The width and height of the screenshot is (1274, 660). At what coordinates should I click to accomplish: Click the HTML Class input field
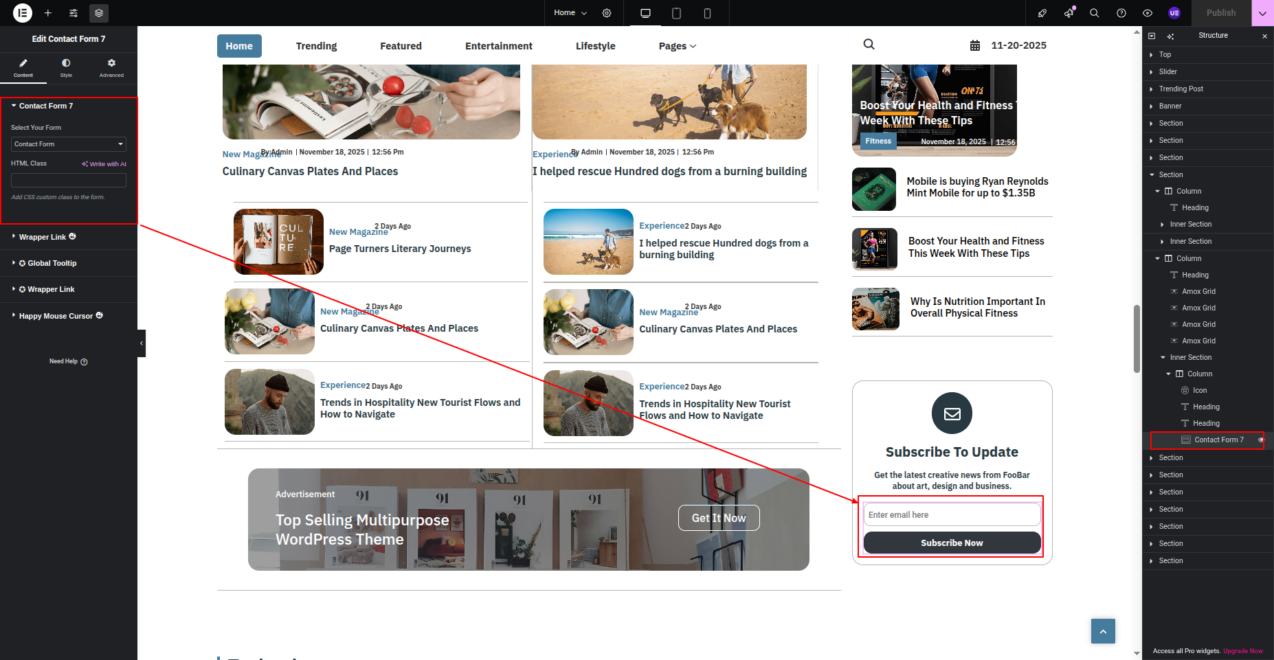point(69,181)
